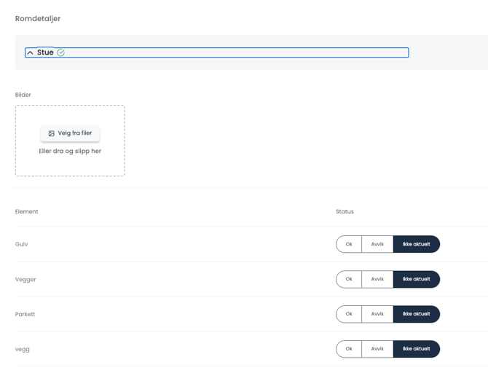The height and width of the screenshot is (373, 488).
Task: Flag the lowercase vegg row as Avvik
Action: click(x=377, y=349)
